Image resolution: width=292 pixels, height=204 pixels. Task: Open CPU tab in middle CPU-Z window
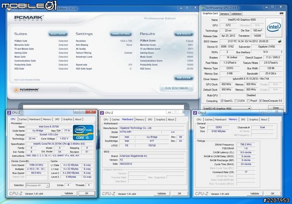tap(106, 120)
